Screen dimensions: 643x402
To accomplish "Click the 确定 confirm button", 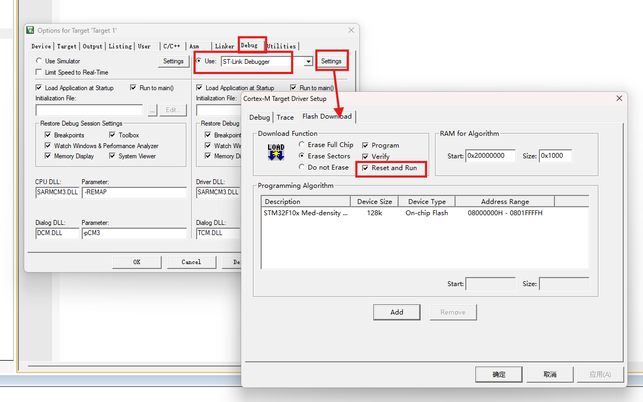I will tap(498, 375).
